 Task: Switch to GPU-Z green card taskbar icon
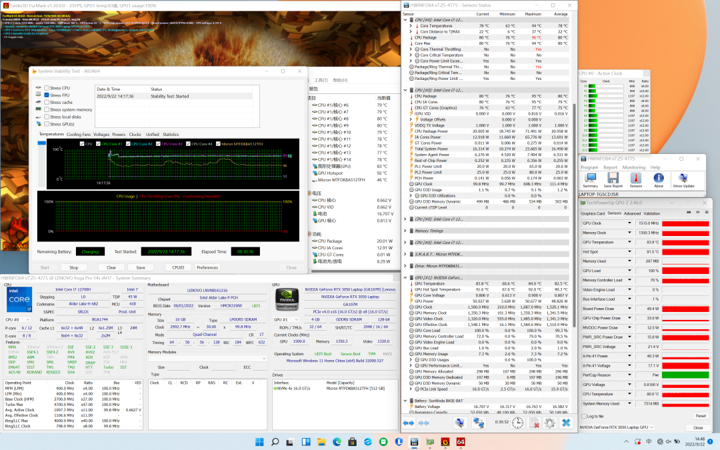[430, 442]
